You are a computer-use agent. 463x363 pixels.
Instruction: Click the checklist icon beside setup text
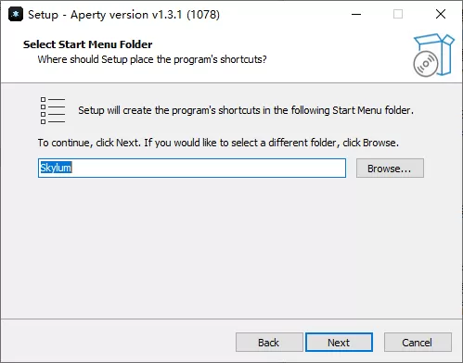(x=53, y=110)
